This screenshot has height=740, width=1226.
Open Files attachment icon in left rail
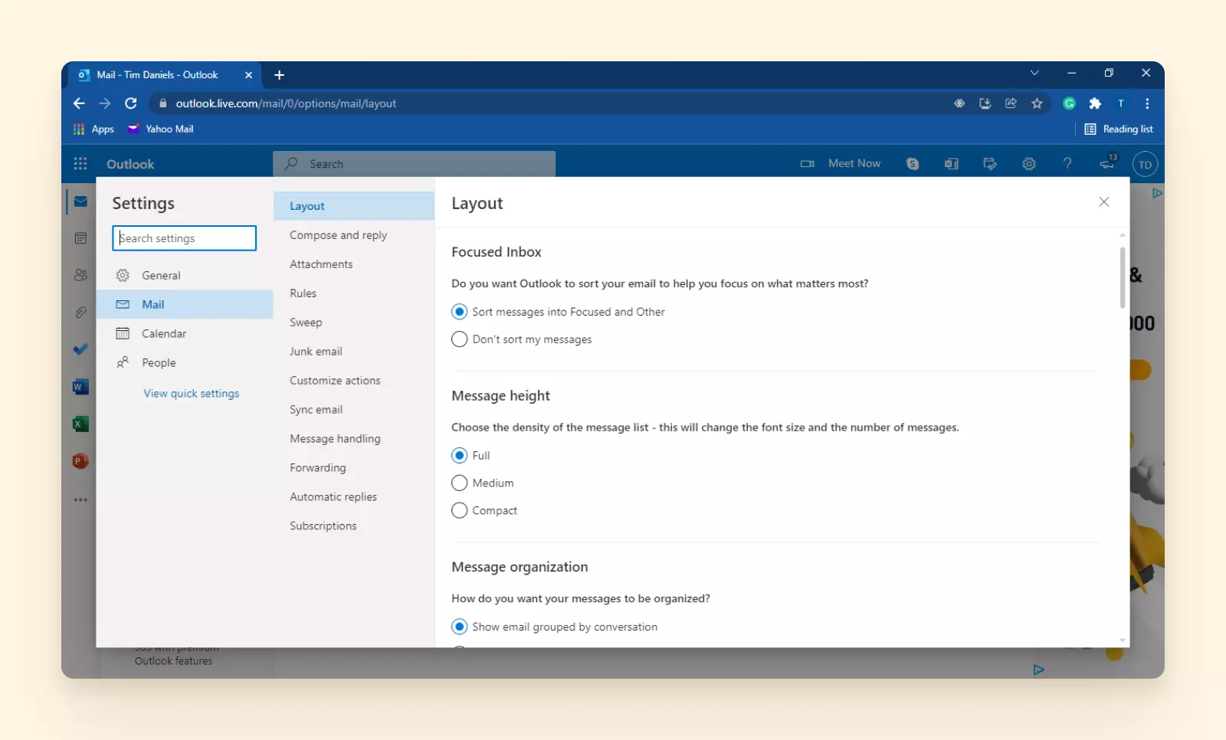[x=80, y=313]
